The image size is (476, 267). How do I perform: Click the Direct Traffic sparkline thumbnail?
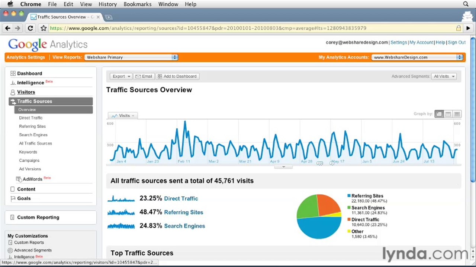121,199
